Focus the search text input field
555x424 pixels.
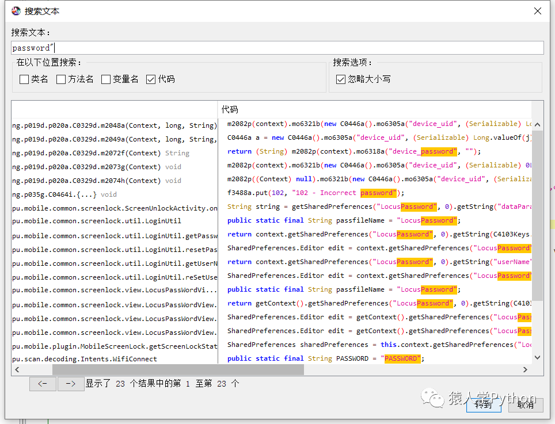(x=277, y=48)
